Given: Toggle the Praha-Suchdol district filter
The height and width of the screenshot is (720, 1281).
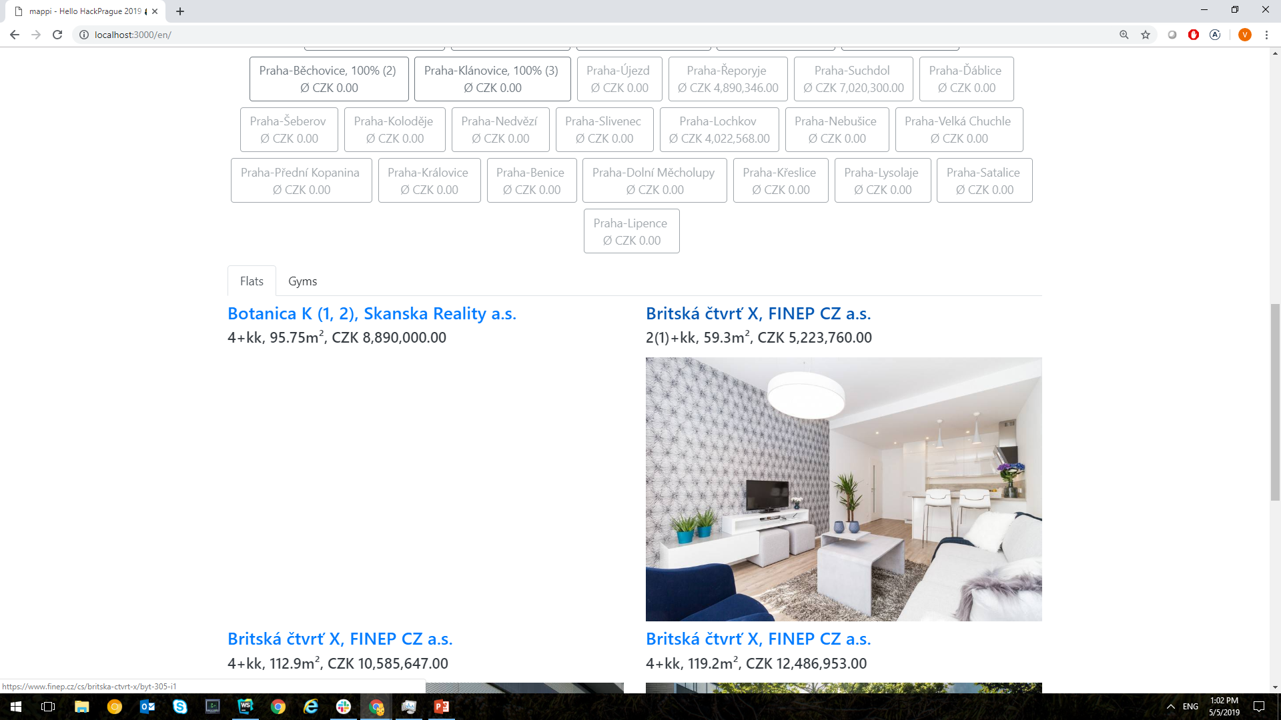Looking at the screenshot, I should 853,79.
